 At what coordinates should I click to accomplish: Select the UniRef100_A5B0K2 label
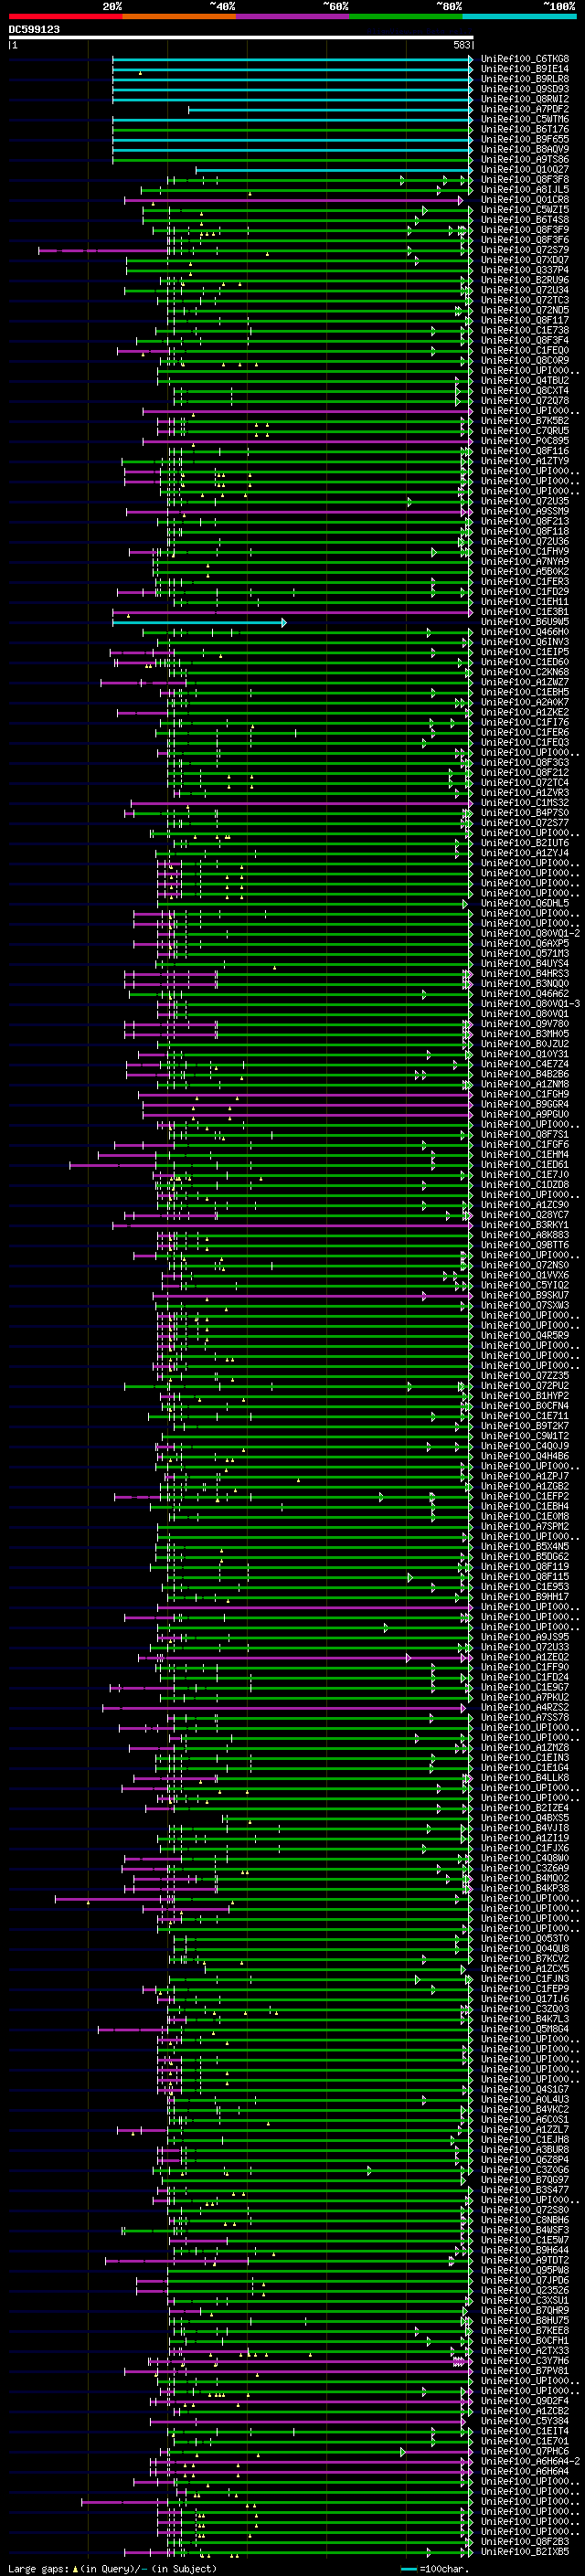click(x=525, y=572)
